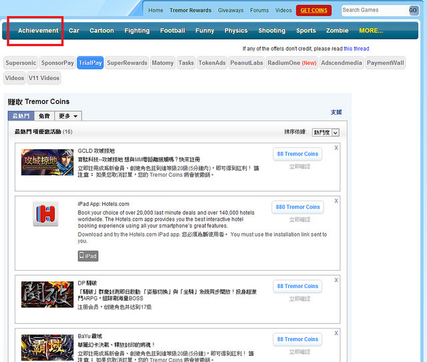This screenshot has width=427, height=362.
Task: Click the GET COINS button
Action: [x=314, y=11]
